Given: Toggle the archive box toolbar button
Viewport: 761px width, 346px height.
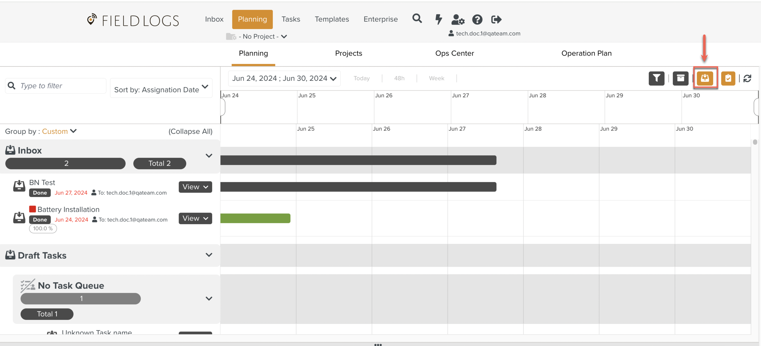Looking at the screenshot, I should point(680,78).
